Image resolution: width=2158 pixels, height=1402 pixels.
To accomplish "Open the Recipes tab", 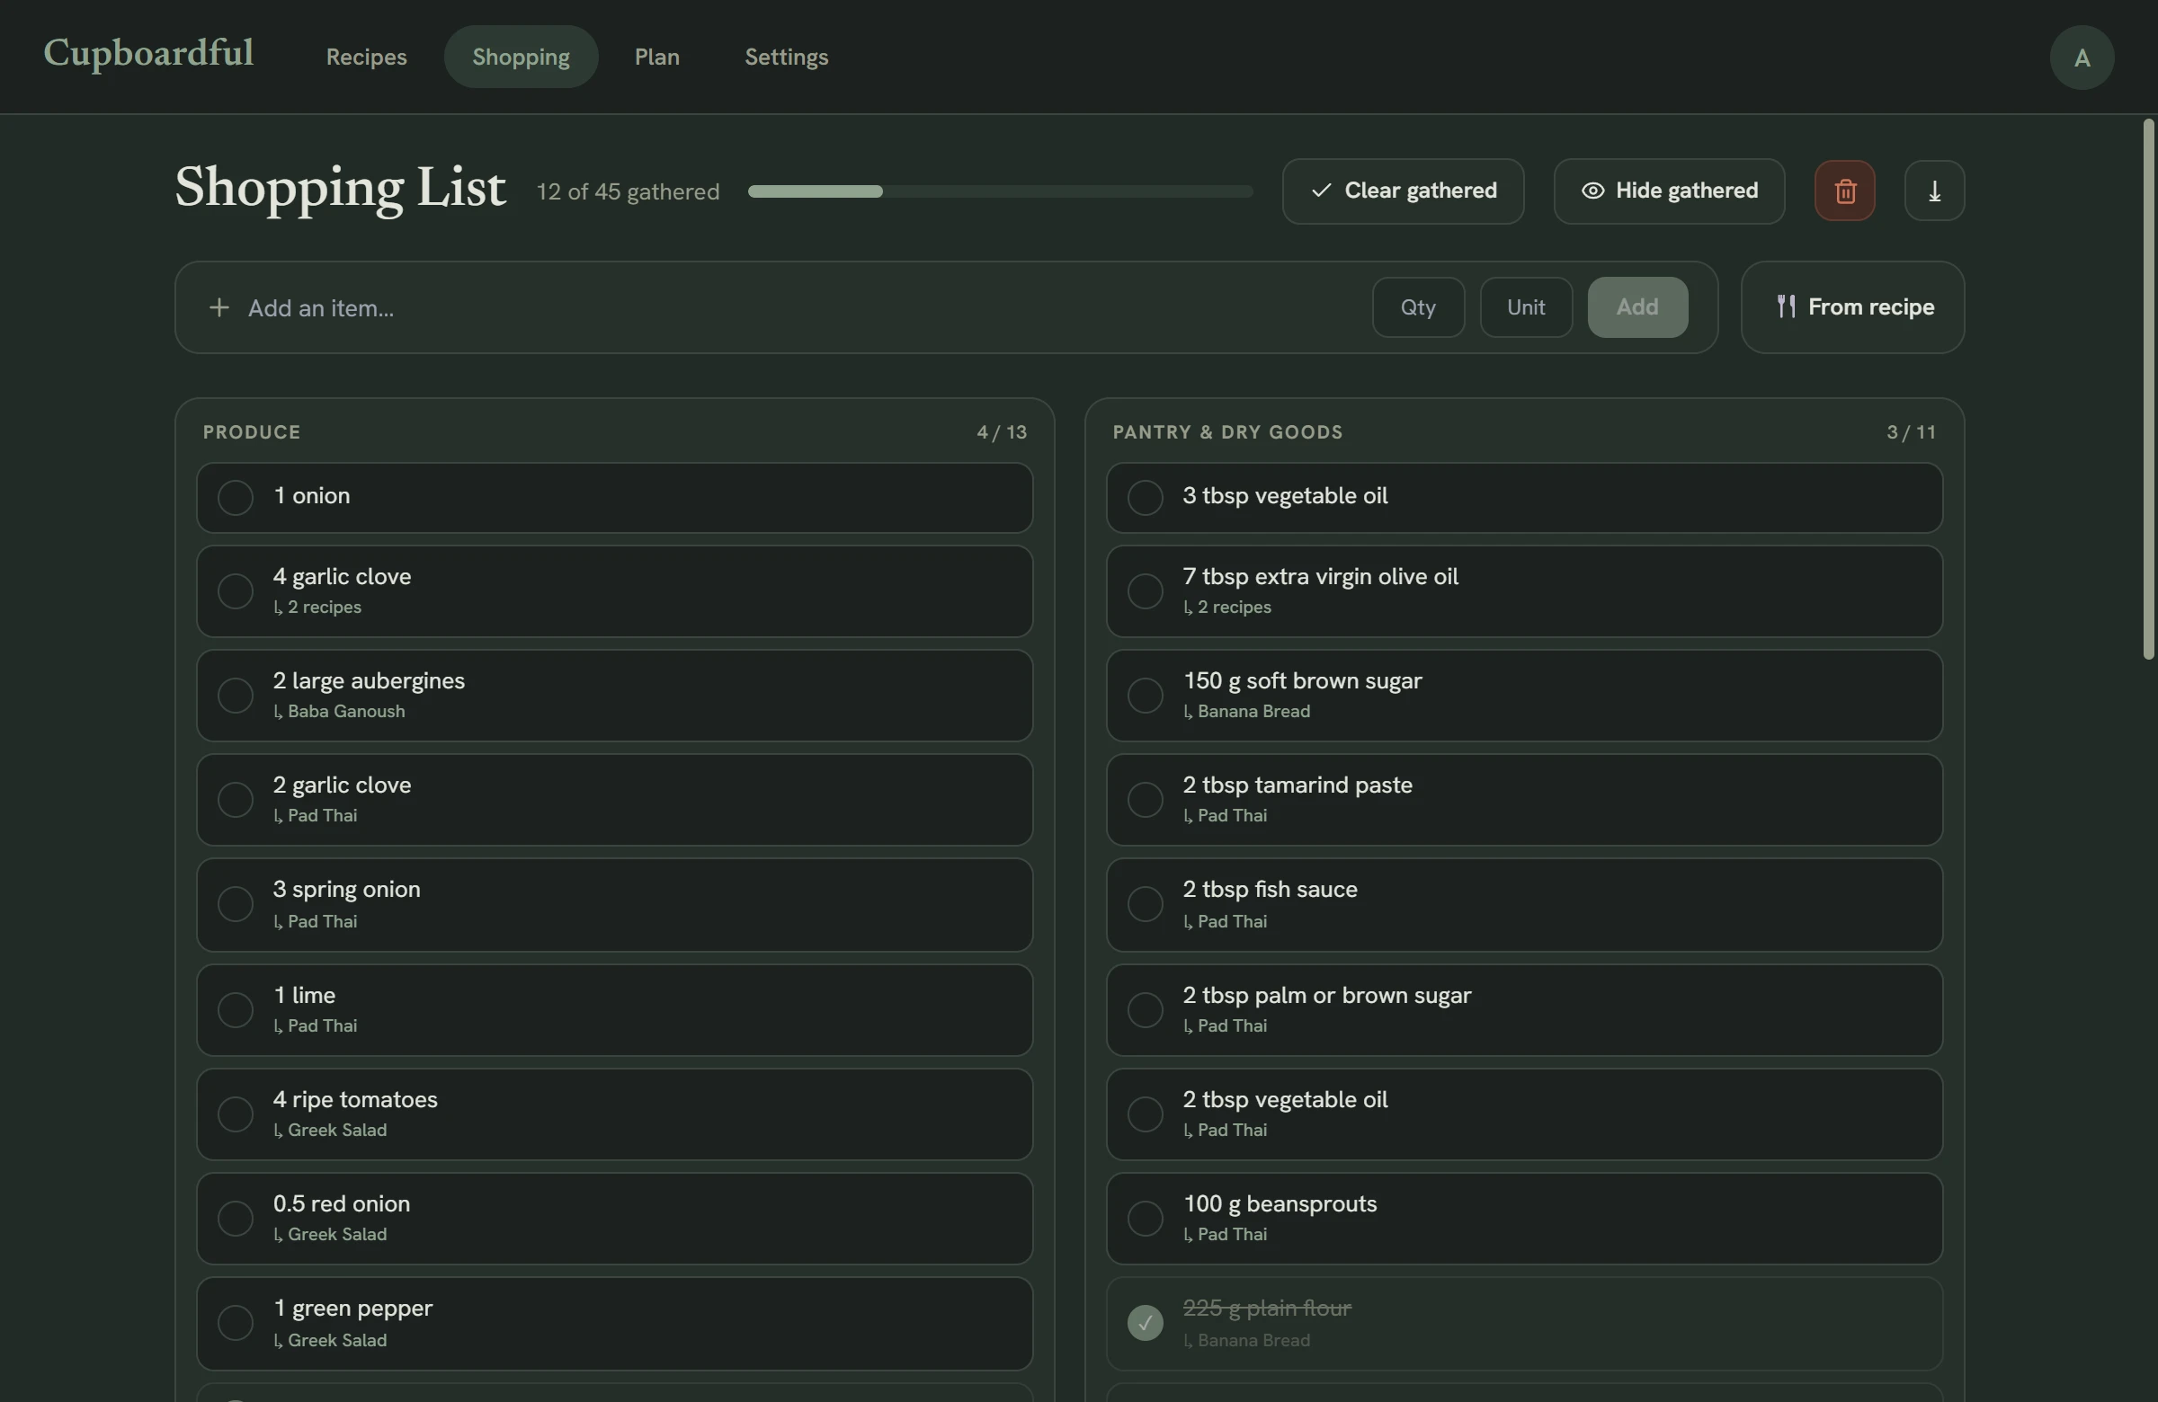I will [x=366, y=58].
